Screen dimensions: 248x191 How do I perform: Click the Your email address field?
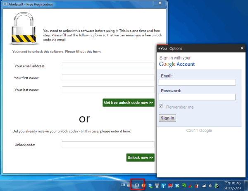pos(108,66)
